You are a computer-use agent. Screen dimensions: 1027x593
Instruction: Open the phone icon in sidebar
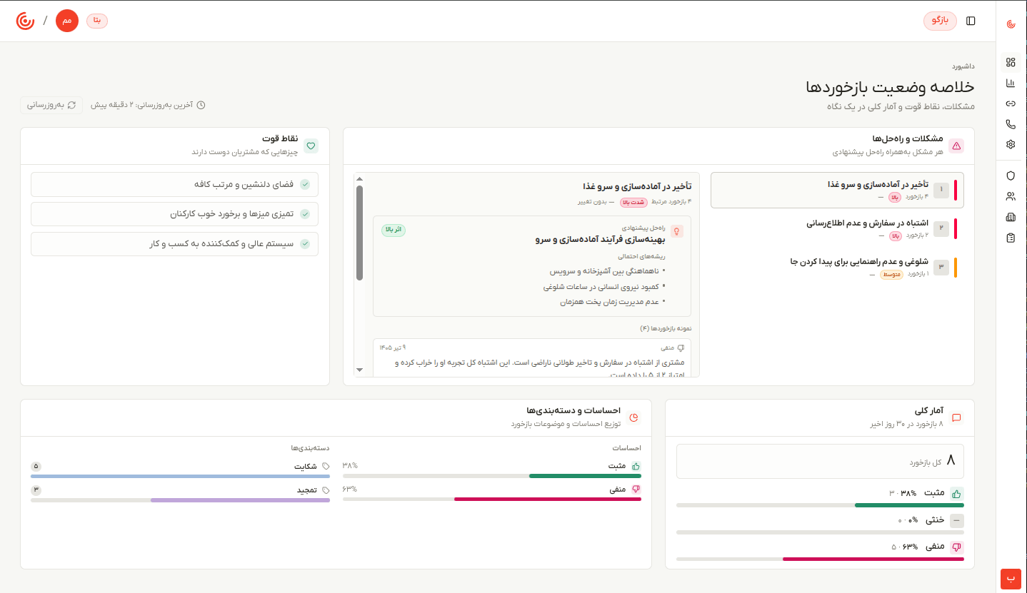(x=1011, y=124)
